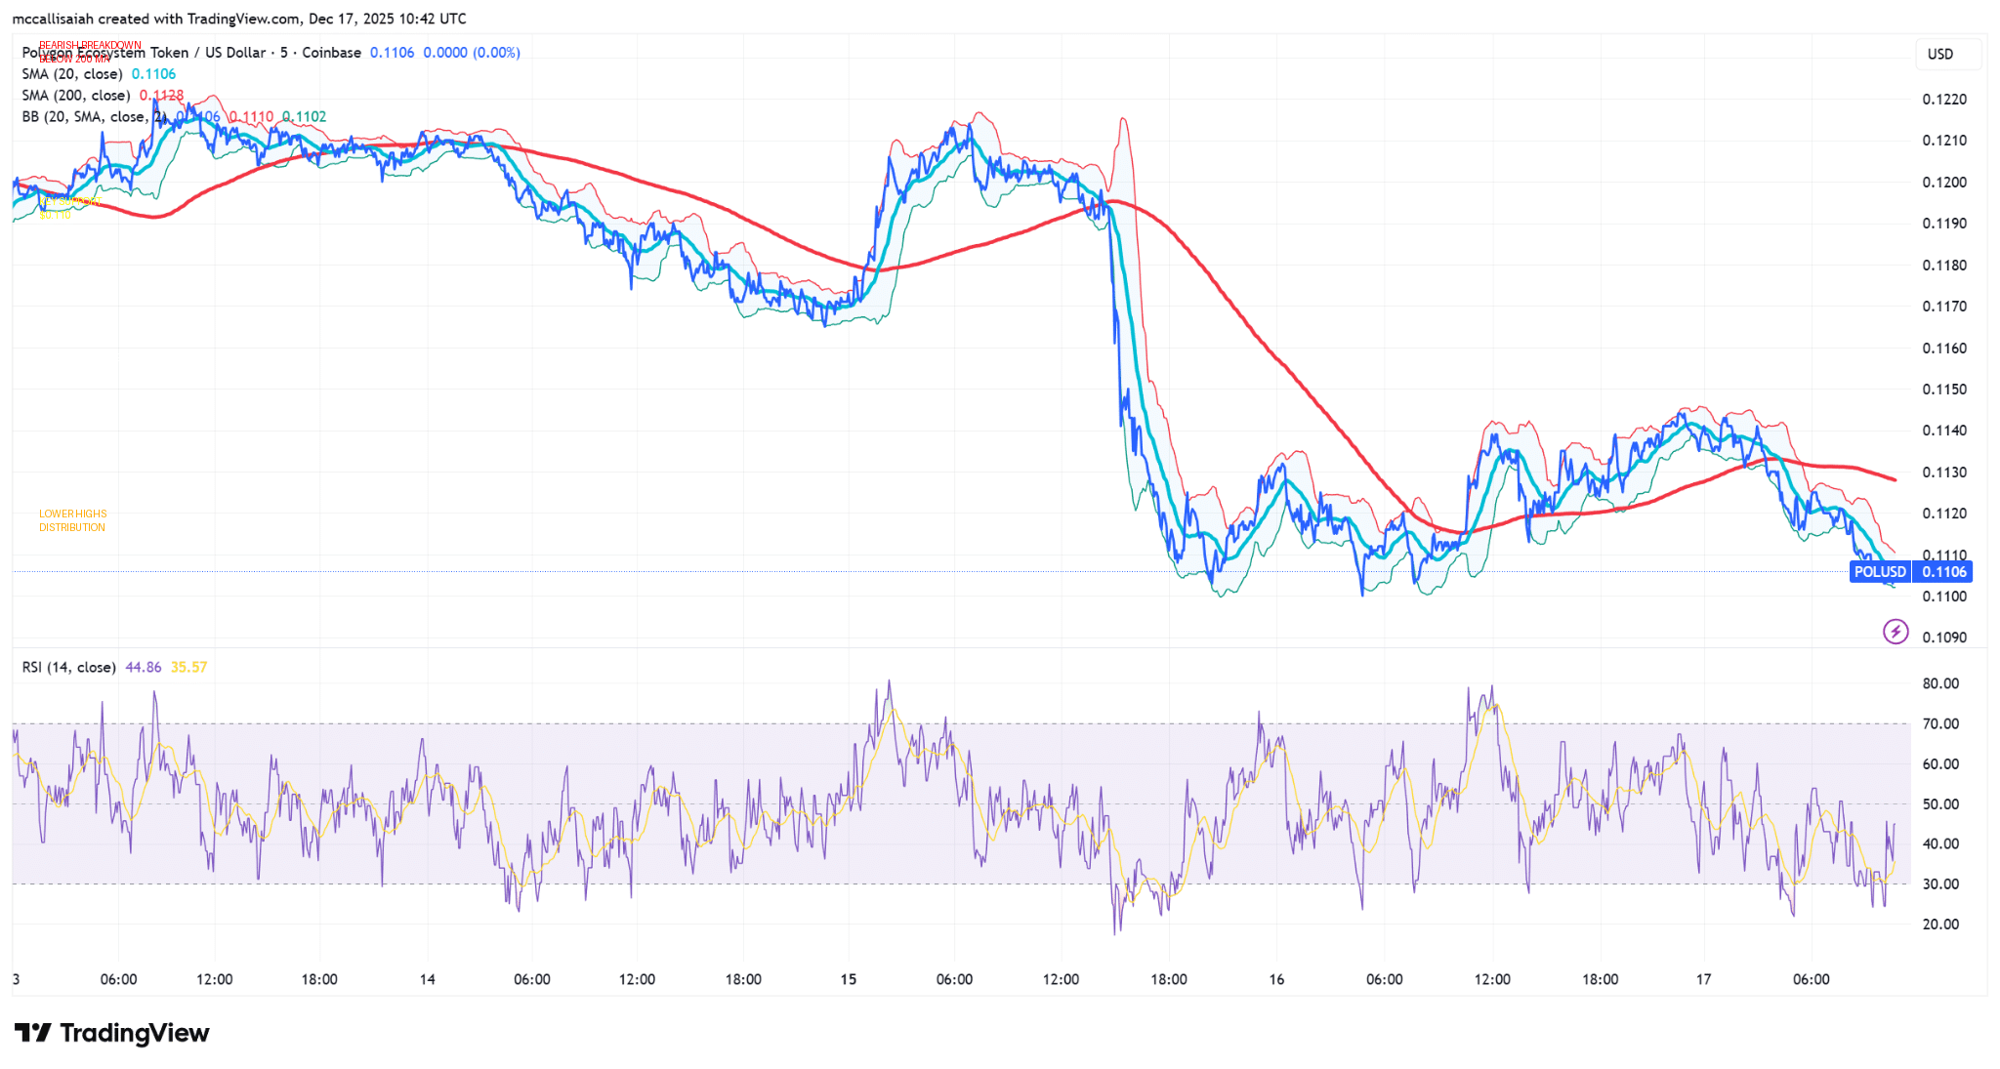Click the lightning bolt instant trading icon
The height and width of the screenshot is (1069, 2000).
(1896, 632)
